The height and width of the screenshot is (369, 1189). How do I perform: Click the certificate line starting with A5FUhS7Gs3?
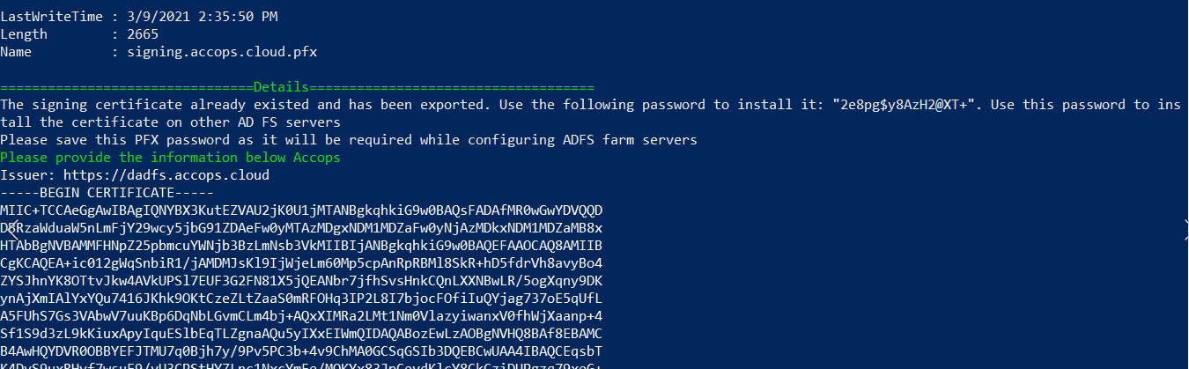301,316
